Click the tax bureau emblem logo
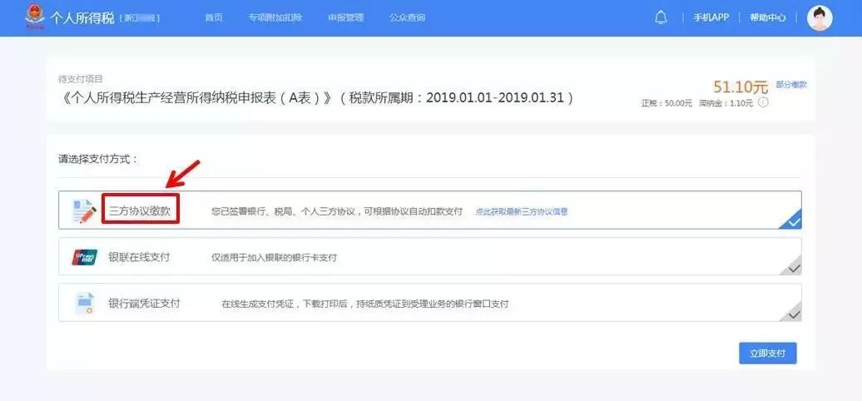This screenshot has height=401, width=862. (x=35, y=17)
